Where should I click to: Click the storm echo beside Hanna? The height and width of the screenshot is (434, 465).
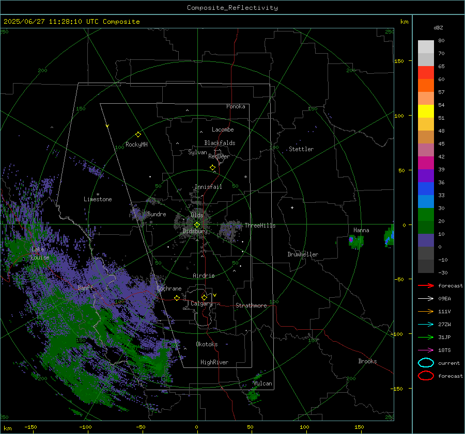(x=356, y=242)
